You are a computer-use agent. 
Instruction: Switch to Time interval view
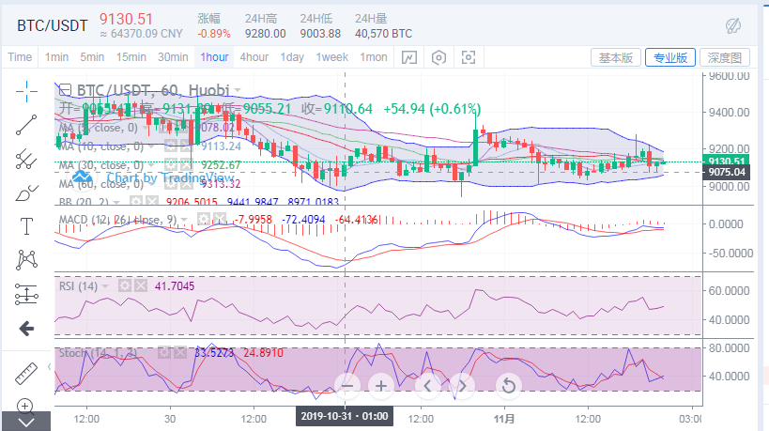click(20, 57)
